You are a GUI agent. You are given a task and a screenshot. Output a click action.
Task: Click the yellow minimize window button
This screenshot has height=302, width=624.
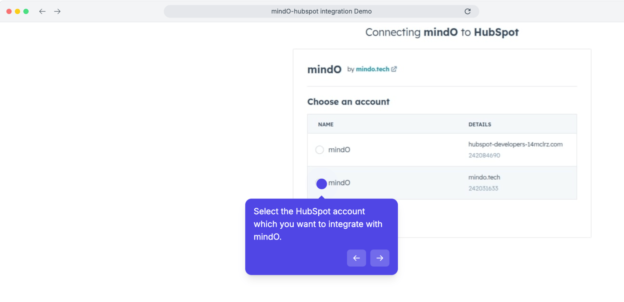[x=17, y=12]
